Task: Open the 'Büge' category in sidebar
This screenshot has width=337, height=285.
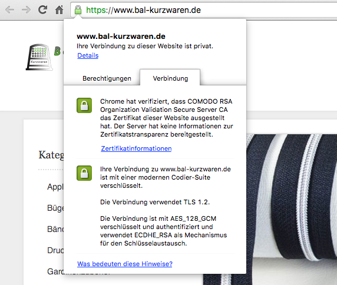Action: [55, 208]
